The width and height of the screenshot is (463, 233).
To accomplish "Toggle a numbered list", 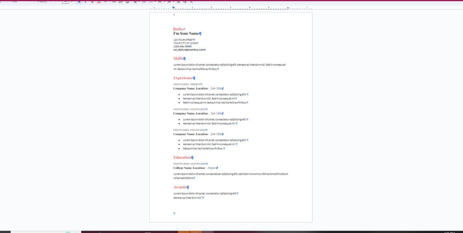I will pyautogui.click(x=169, y=2).
